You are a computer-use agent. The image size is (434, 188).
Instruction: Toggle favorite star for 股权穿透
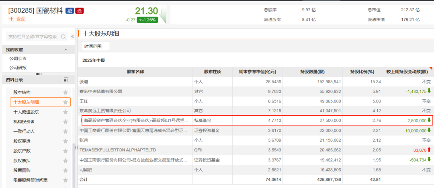tap(66, 141)
